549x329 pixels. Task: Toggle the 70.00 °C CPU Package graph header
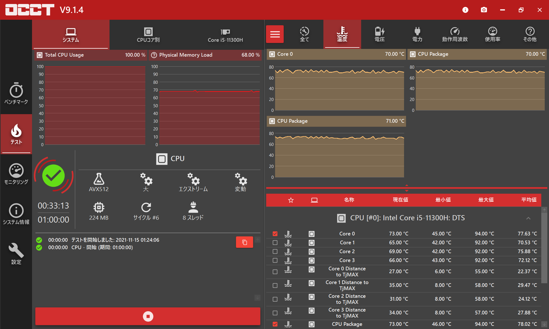tap(477, 54)
